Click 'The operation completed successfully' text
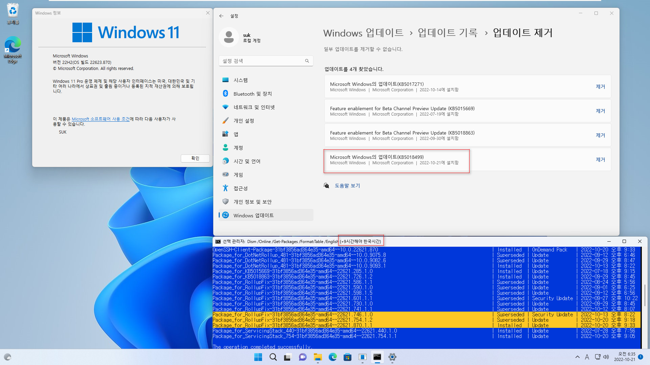Viewport: 650px width, 365px height. click(x=262, y=347)
